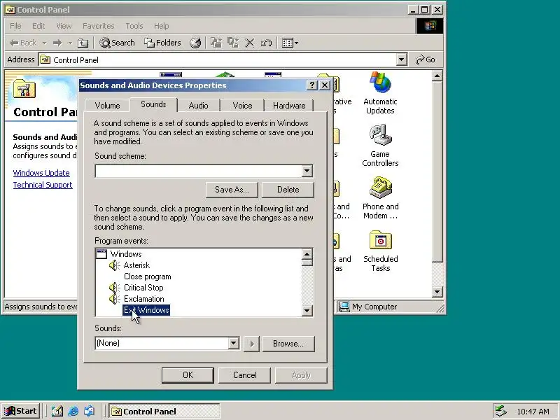Screen dimensions: 560x420
Task: Click the Start button
Action: (x=21, y=411)
